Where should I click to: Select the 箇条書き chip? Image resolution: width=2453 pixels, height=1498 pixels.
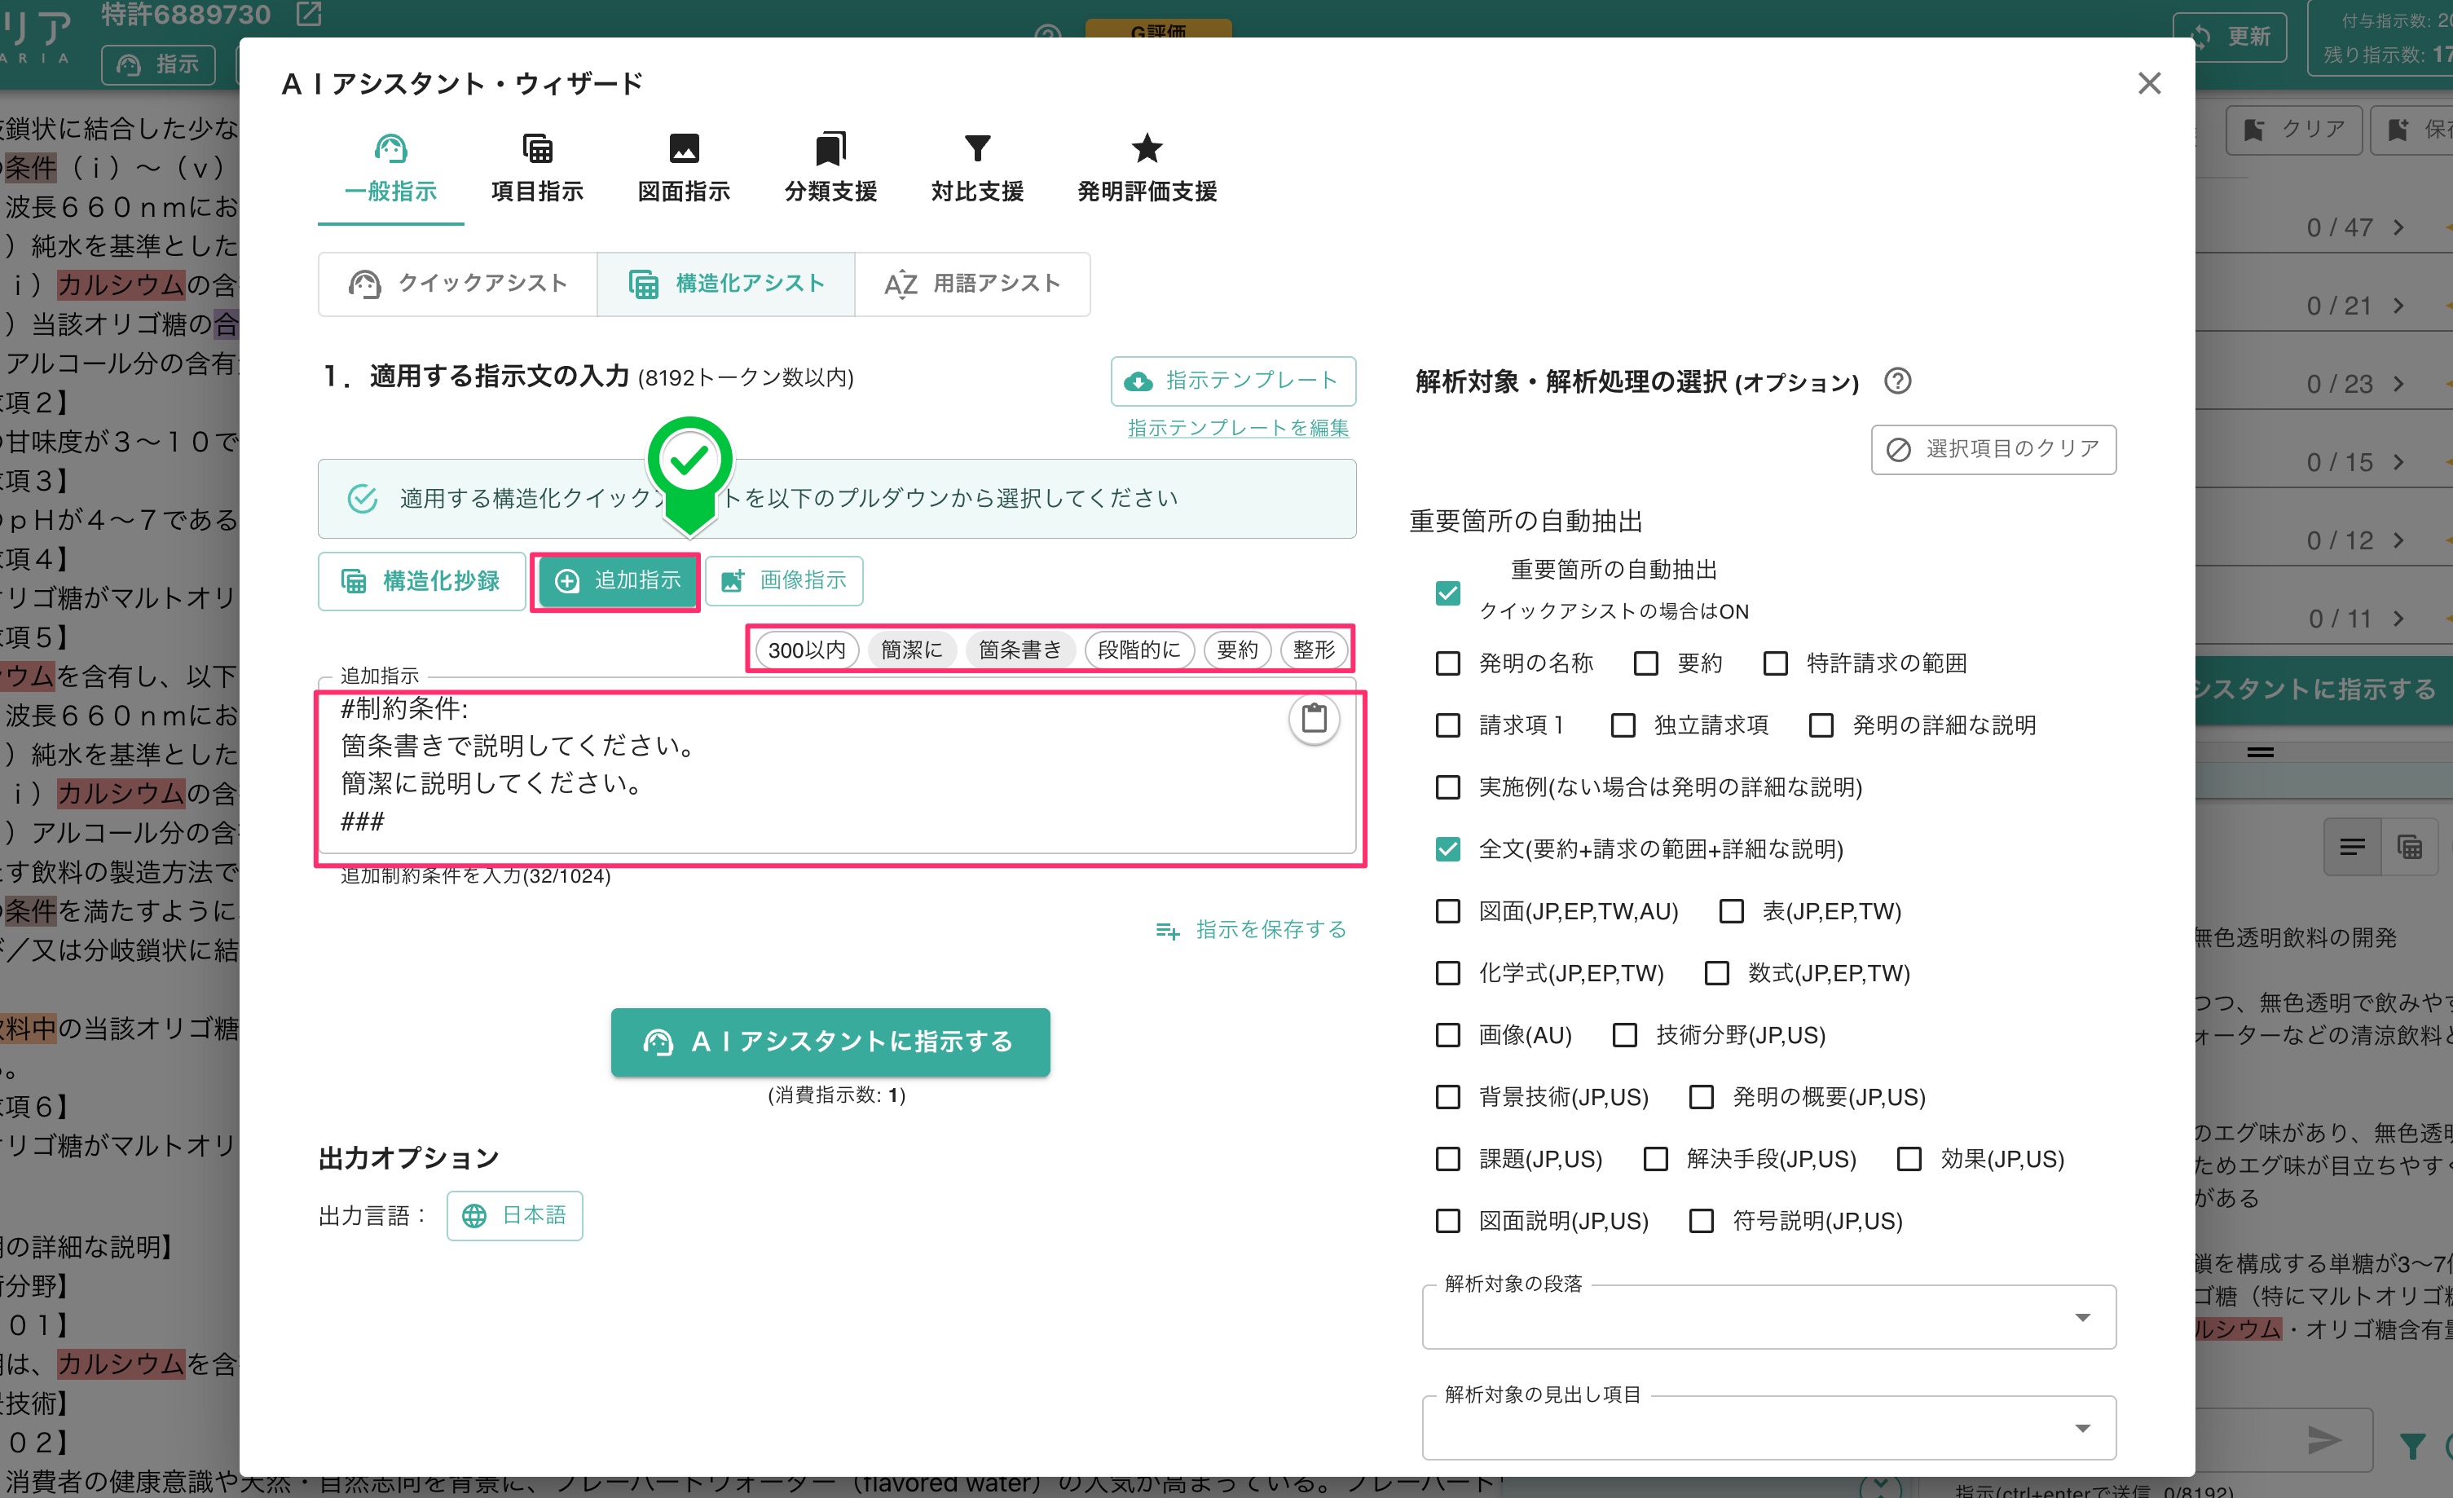pos(1020,650)
